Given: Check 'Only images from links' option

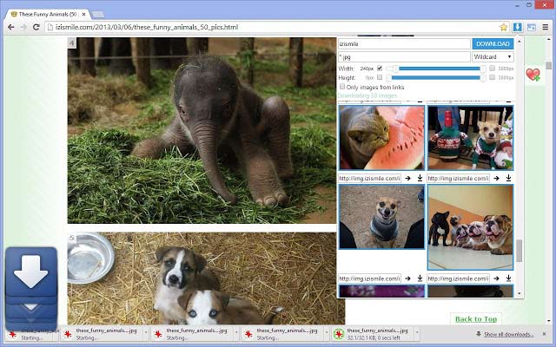Looking at the screenshot, I should tap(342, 87).
